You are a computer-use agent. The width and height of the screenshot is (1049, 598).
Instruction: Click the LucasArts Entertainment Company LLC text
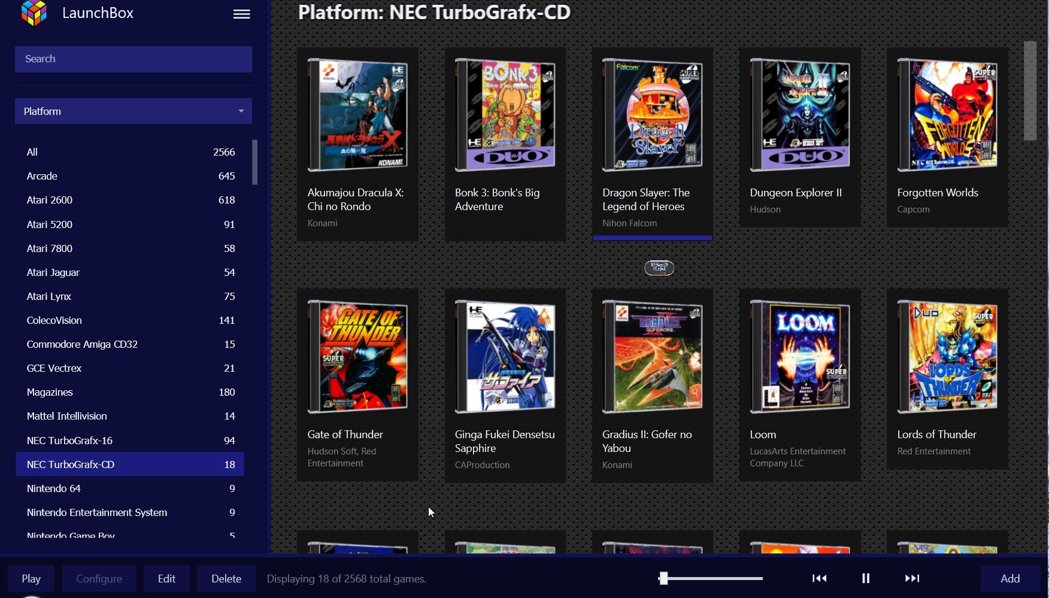(x=798, y=457)
